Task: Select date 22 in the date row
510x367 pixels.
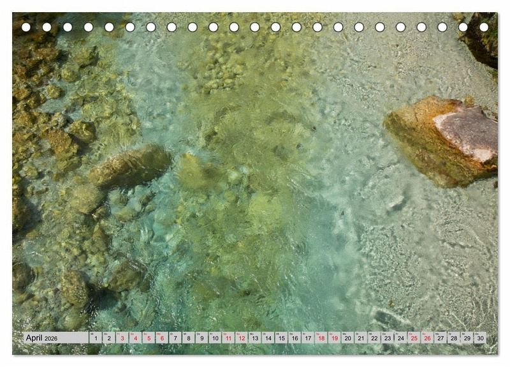Action: tap(374, 338)
